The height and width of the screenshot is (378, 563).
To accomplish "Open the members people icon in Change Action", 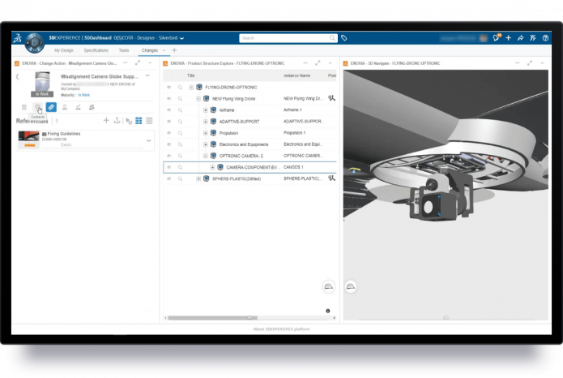I will tap(92, 107).
